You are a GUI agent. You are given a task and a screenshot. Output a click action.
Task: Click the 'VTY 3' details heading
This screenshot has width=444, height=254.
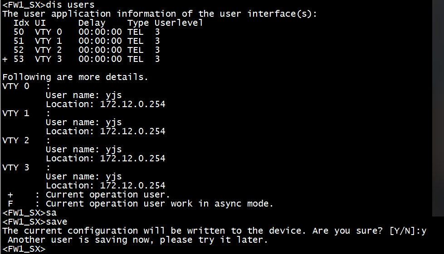(x=16, y=167)
